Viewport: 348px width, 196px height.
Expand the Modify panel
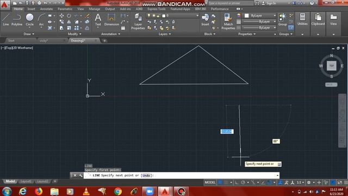point(74,34)
